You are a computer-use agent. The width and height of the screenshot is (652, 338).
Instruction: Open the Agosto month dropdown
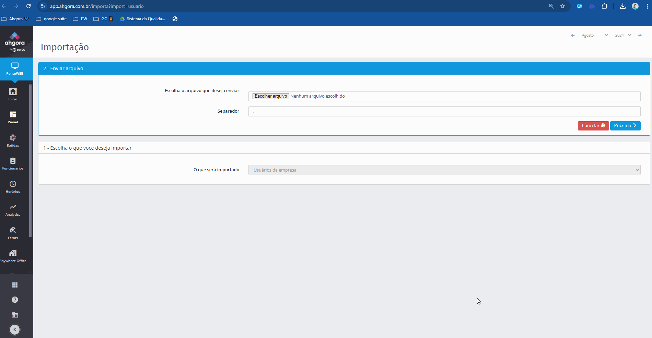[595, 35]
